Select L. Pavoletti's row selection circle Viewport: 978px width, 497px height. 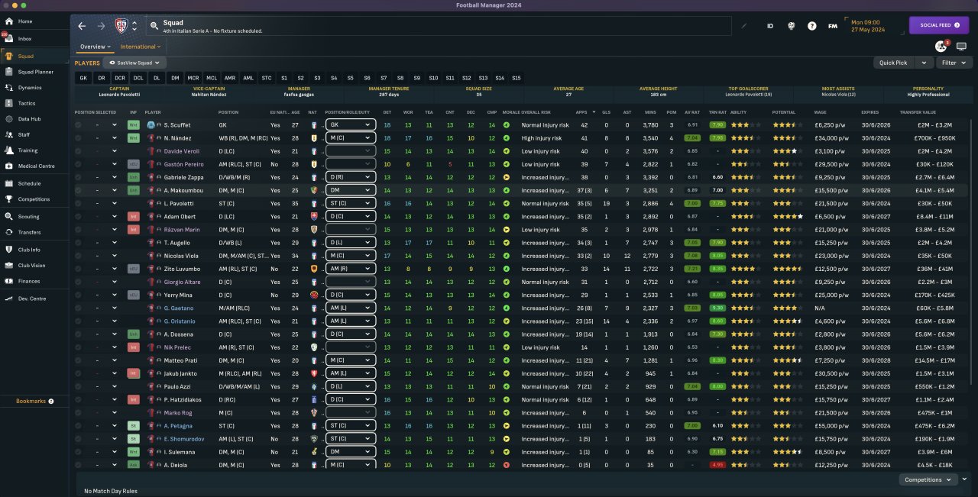click(x=79, y=204)
